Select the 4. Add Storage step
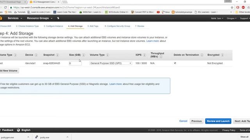Screen dimensions: 250x140 [75, 26]
